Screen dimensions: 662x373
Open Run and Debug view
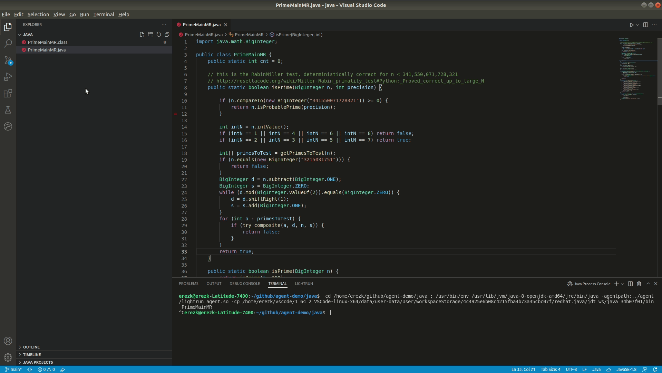[8, 77]
